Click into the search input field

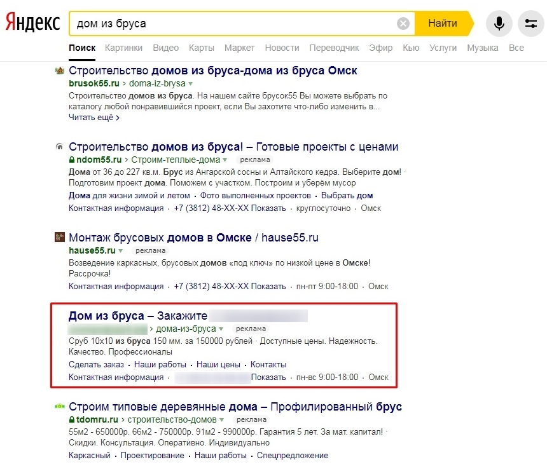[x=235, y=24]
